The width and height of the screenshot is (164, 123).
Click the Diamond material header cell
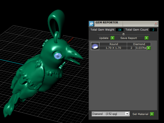click(x=139, y=44)
